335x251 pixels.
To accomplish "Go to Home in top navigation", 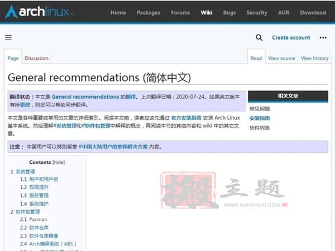I will [118, 13].
